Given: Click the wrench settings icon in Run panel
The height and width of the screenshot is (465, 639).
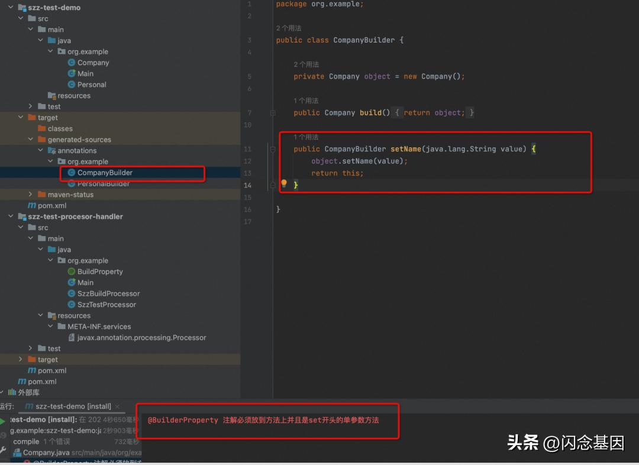Looking at the screenshot, I should (4, 450).
